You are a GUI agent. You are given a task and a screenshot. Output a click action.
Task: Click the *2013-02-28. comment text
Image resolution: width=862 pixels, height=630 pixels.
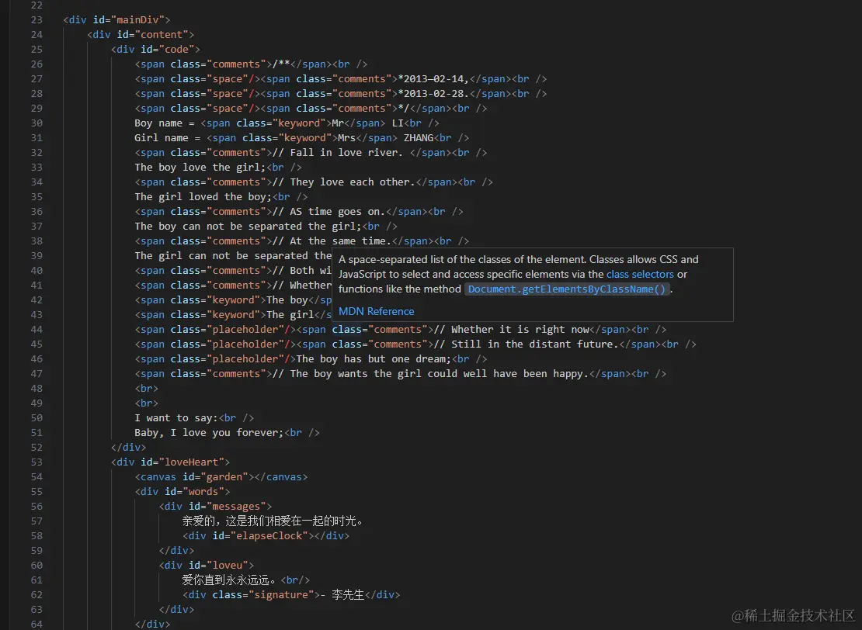tap(433, 94)
